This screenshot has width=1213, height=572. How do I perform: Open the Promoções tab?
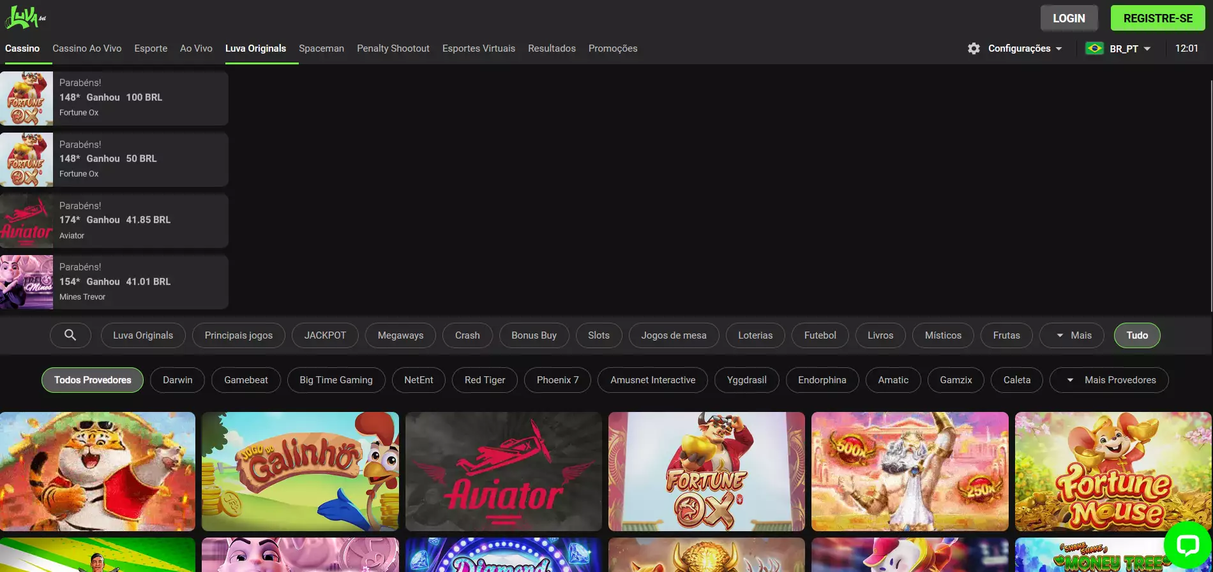pos(612,48)
